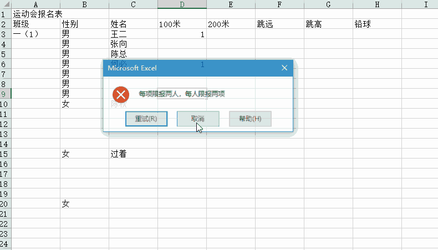Click the 性别 header cell
Screen dimensions: 438x250
click(84, 24)
